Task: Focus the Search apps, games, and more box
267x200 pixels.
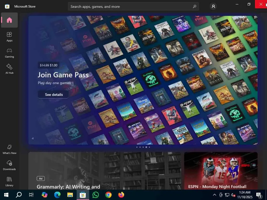Action: [133, 7]
